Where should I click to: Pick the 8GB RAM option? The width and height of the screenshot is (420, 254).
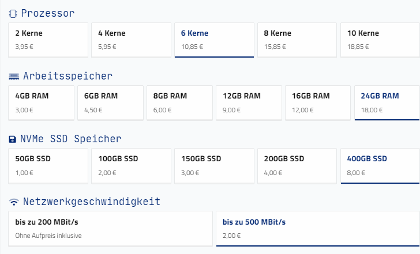click(180, 103)
